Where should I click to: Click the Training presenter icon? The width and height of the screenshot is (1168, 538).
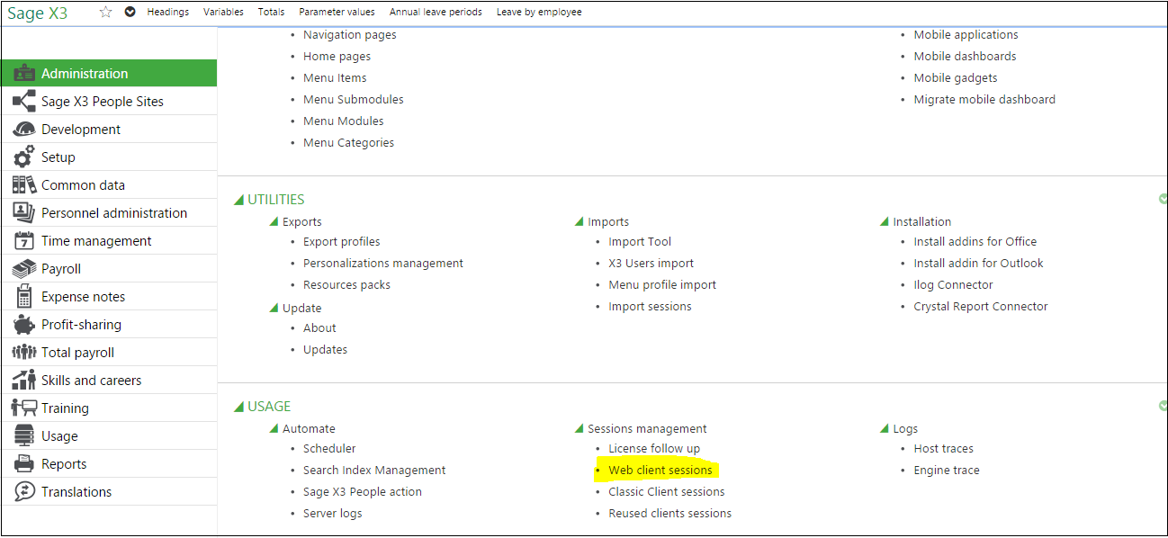[24, 408]
